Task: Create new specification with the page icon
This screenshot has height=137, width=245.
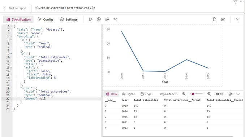Action: coord(215,19)
